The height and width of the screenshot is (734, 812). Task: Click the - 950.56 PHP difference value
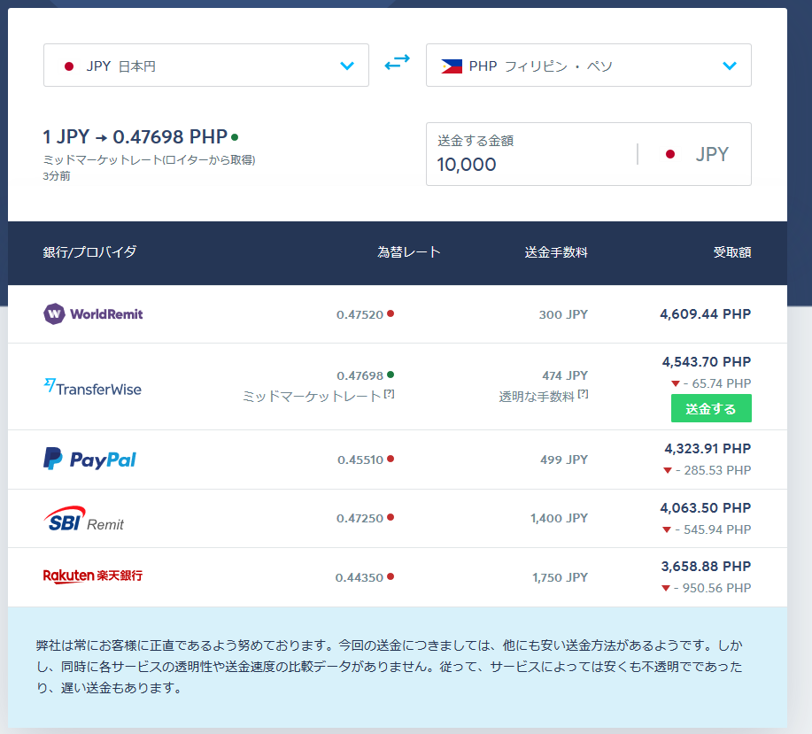[x=712, y=588]
